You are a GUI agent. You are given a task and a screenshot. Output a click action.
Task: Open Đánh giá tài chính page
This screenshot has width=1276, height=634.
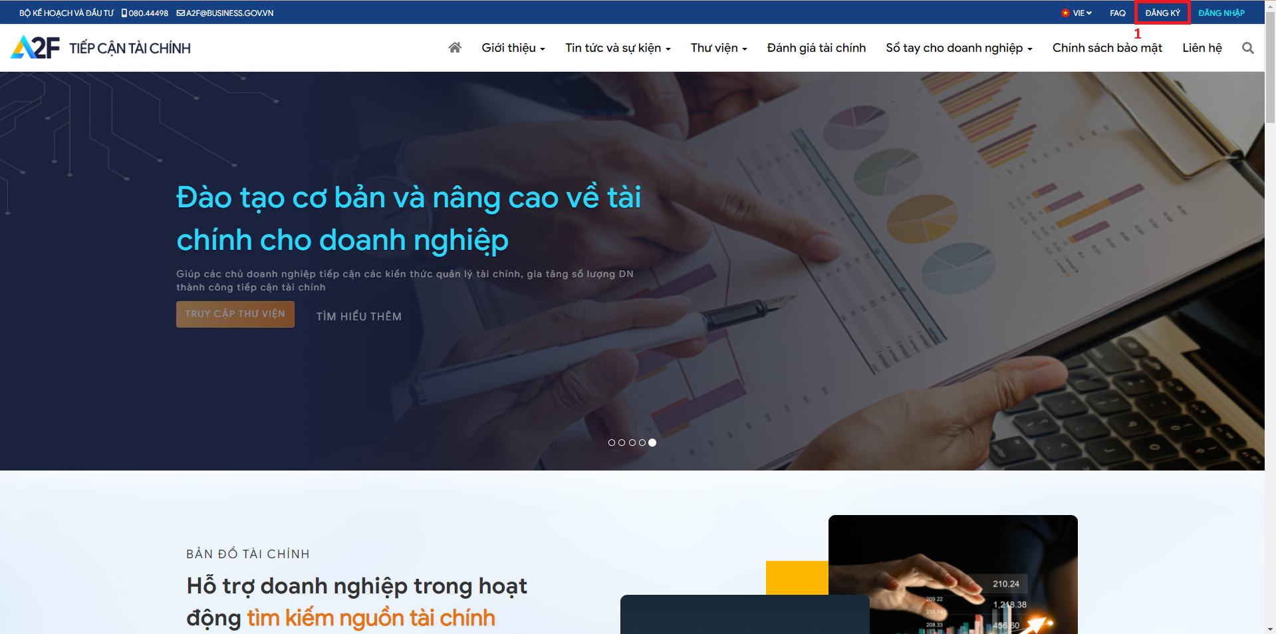pyautogui.click(x=817, y=48)
